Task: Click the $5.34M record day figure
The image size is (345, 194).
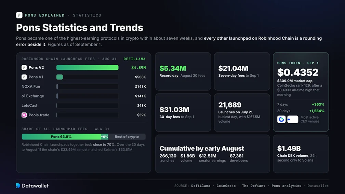Action: pos(173,68)
